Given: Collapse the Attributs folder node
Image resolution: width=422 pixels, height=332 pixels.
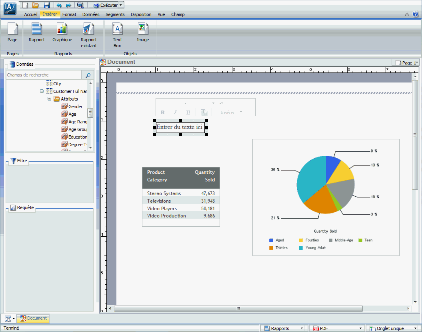Looking at the screenshot, I should tap(49, 99).
